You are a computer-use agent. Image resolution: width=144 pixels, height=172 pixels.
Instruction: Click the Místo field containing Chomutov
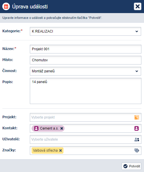[x=85, y=60]
